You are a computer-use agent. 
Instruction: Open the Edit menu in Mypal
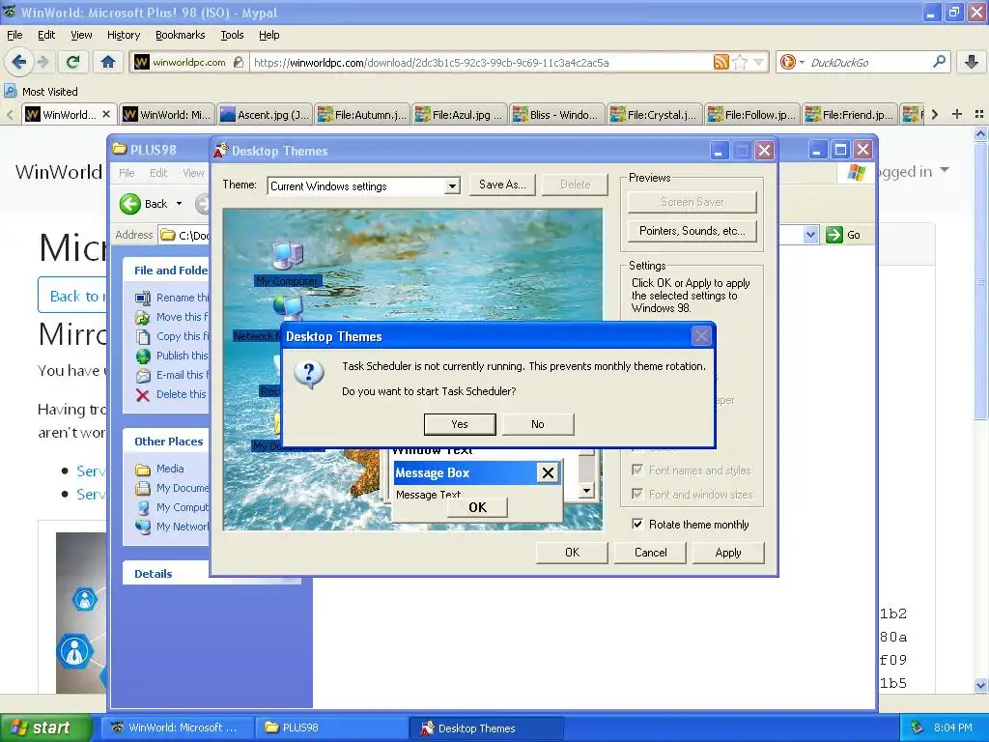(46, 35)
